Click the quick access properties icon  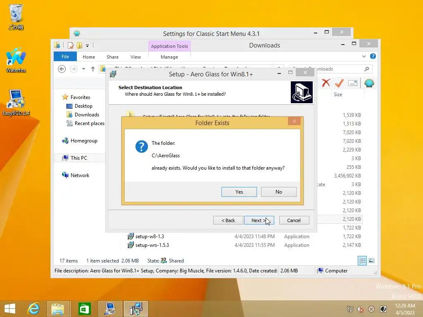[71, 45]
